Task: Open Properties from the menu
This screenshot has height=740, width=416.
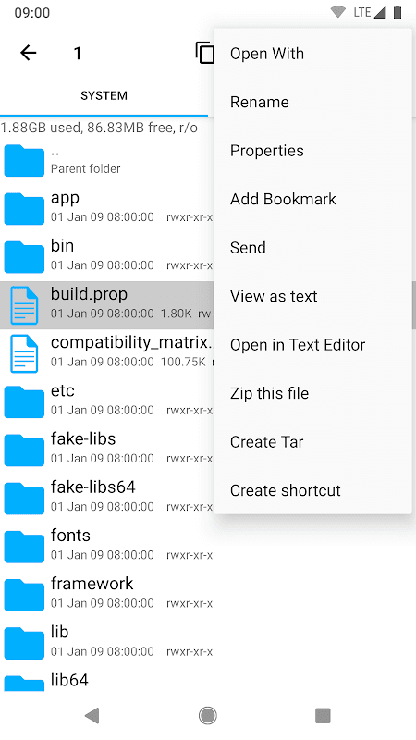Action: coord(312,151)
